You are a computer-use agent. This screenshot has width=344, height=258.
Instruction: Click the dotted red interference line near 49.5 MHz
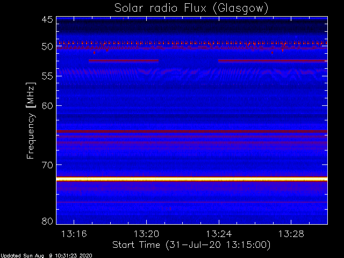(x=192, y=43)
